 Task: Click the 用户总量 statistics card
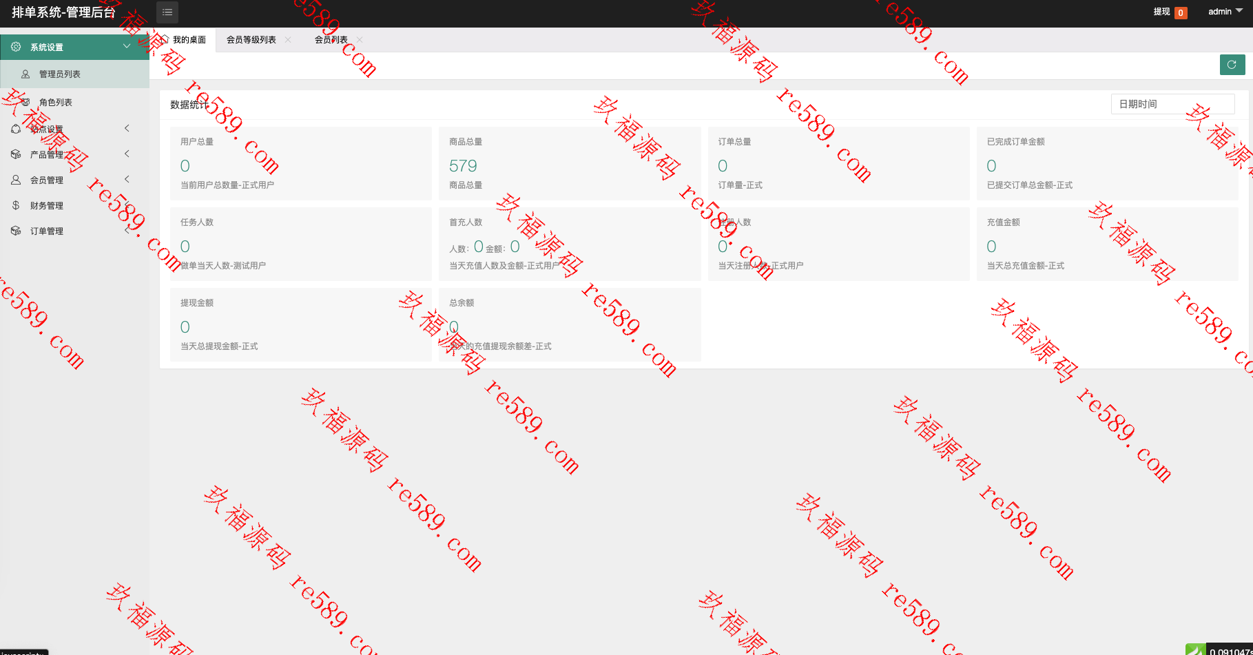point(301,163)
